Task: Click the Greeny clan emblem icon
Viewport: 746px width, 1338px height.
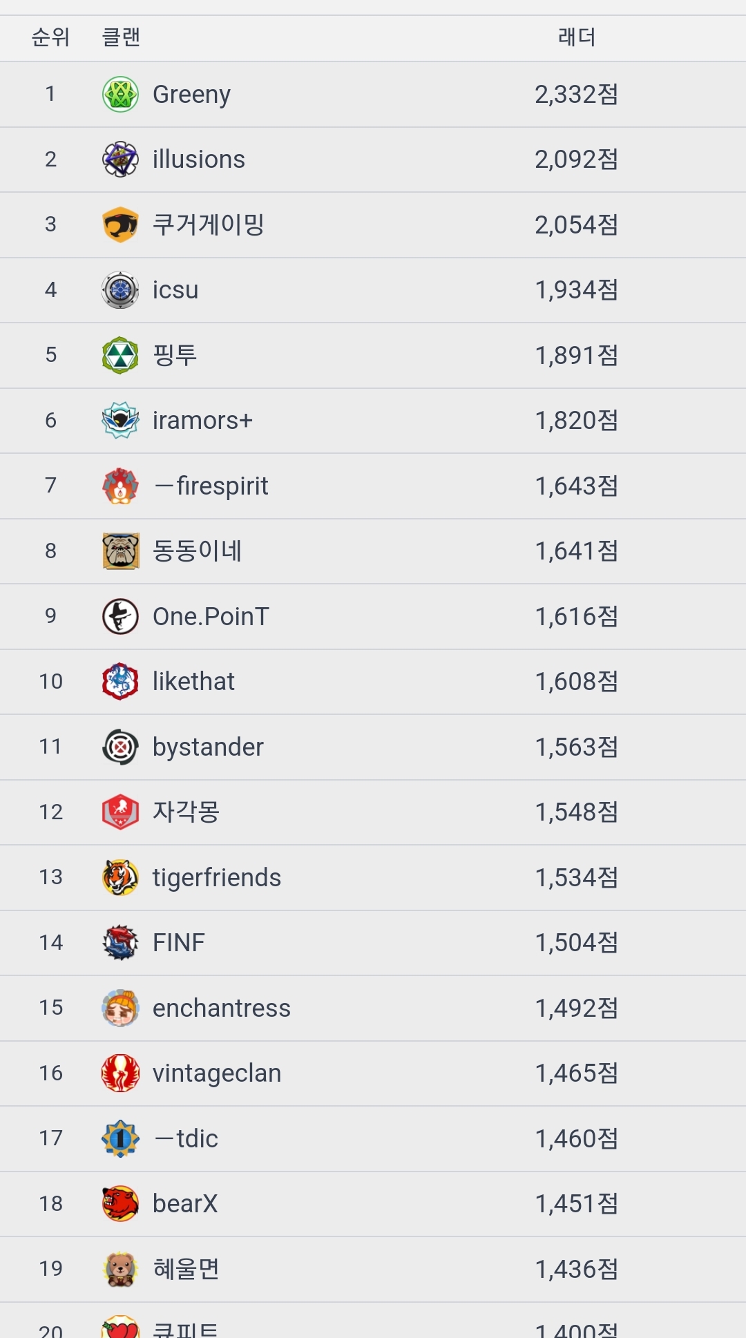Action: click(x=120, y=95)
